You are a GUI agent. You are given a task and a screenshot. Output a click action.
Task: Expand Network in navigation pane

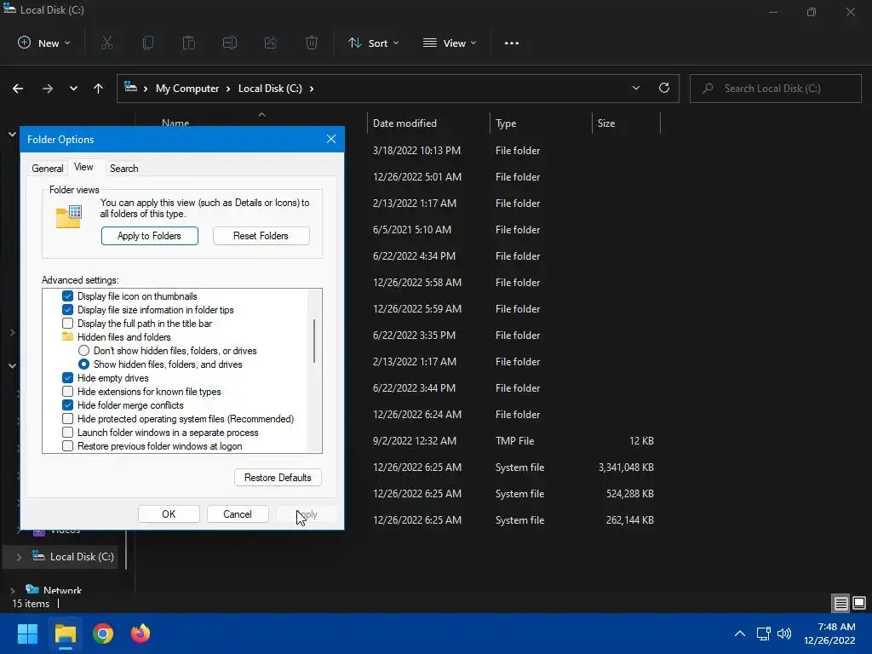(x=12, y=590)
